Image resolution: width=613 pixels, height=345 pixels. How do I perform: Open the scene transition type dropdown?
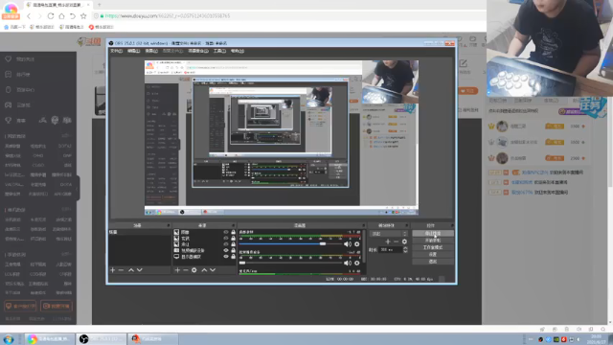tap(389, 234)
